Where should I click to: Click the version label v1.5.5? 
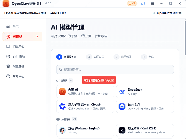[48, 3]
